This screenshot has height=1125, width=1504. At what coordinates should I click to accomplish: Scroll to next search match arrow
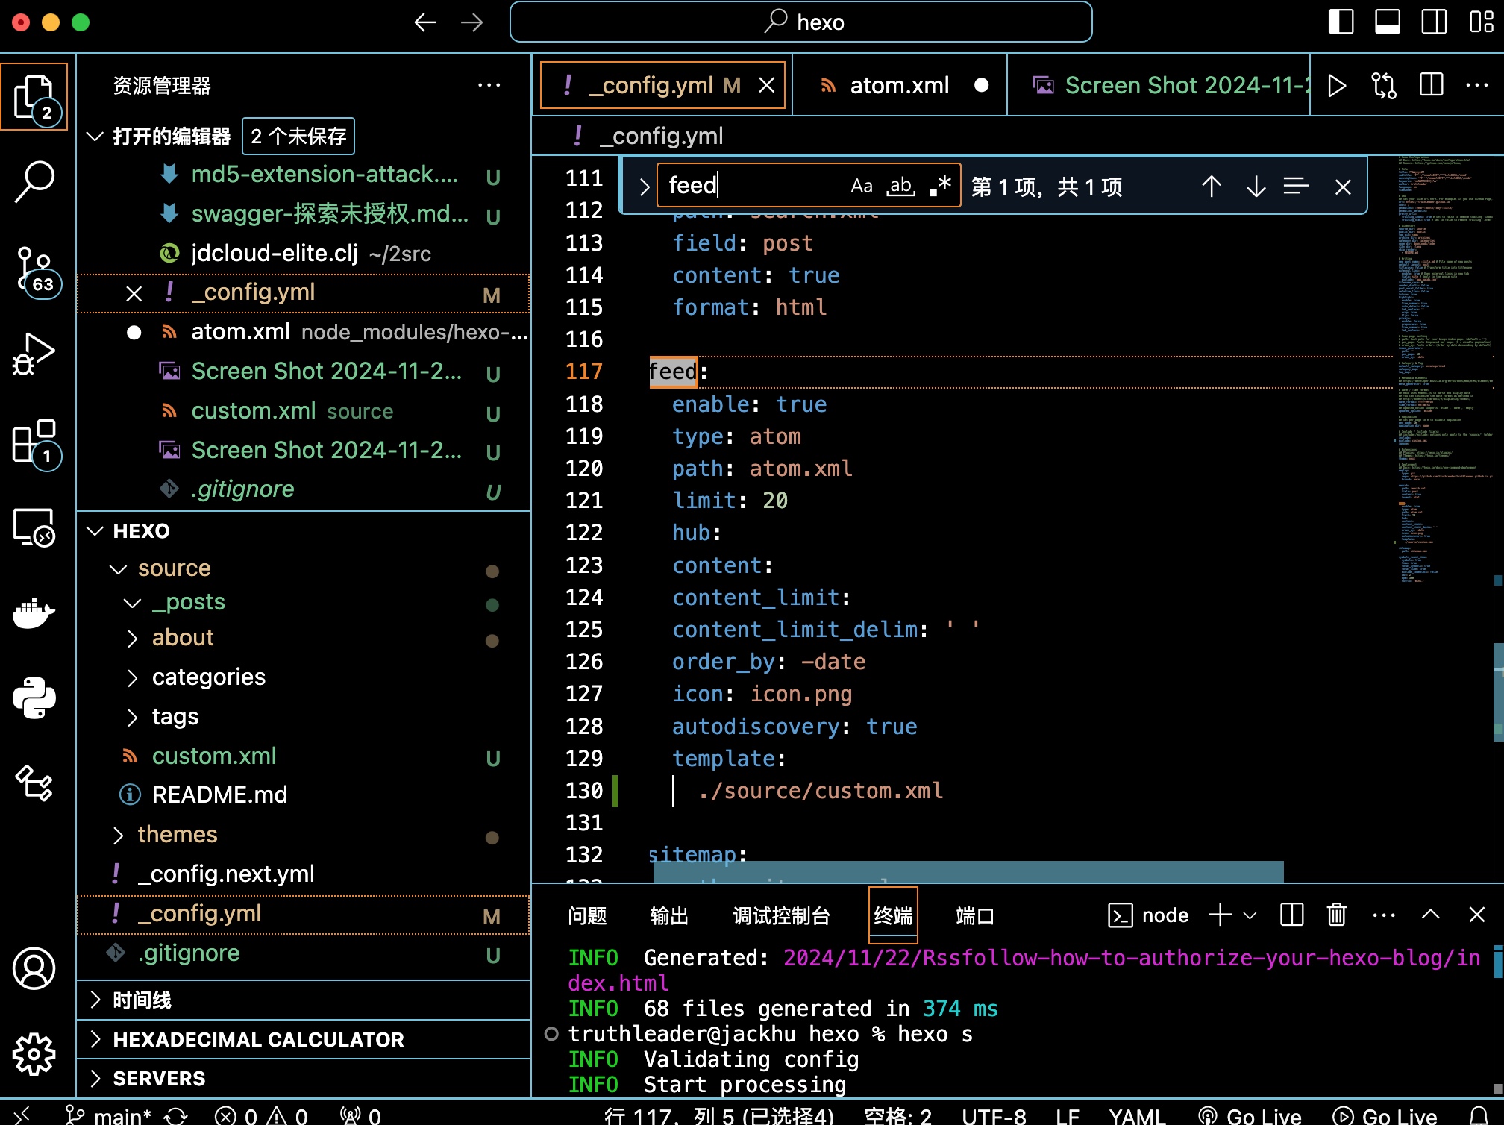point(1255,186)
